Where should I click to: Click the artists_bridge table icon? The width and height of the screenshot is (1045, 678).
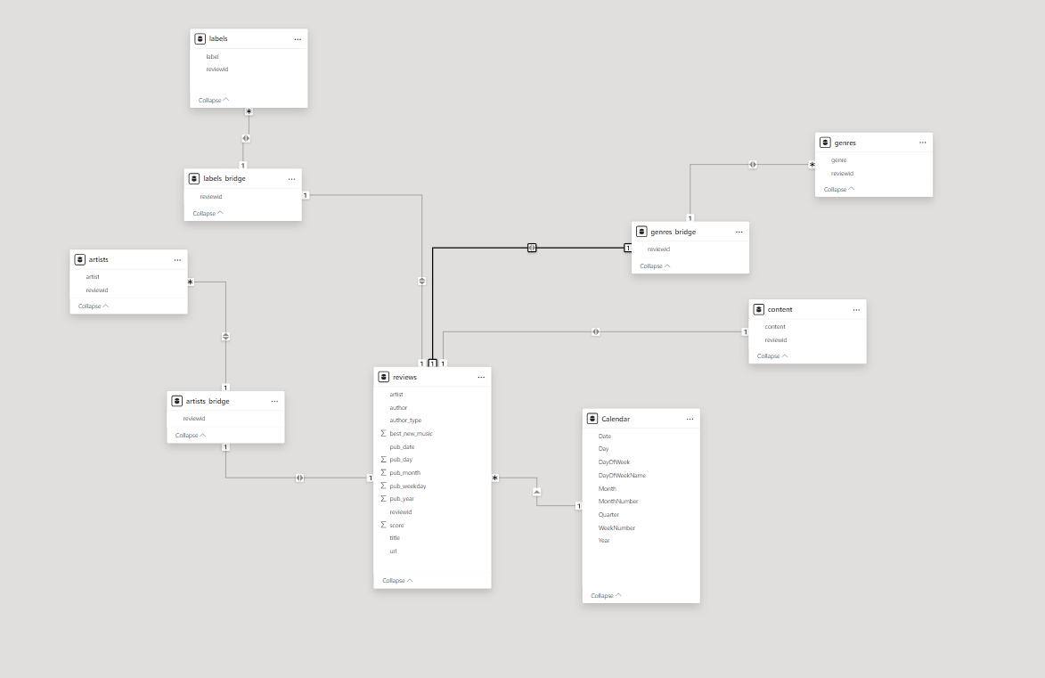click(176, 401)
